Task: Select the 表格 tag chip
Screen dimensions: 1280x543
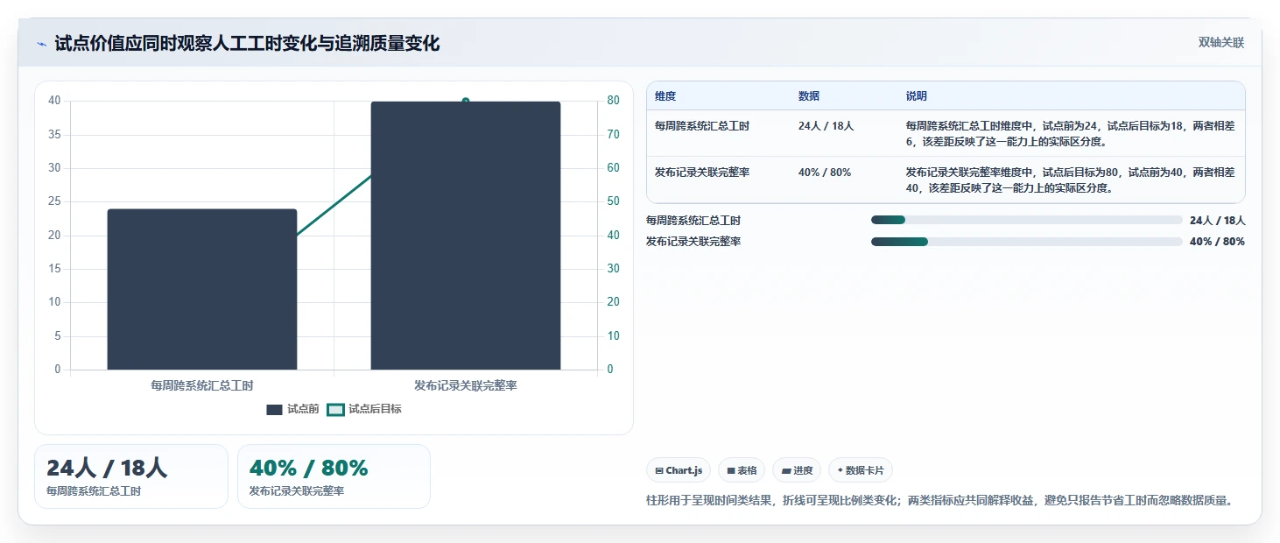Action: (x=742, y=470)
